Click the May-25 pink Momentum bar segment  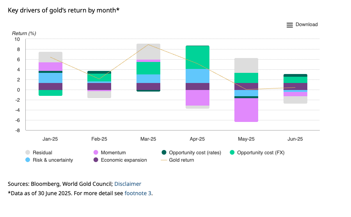pyautogui.click(x=246, y=110)
